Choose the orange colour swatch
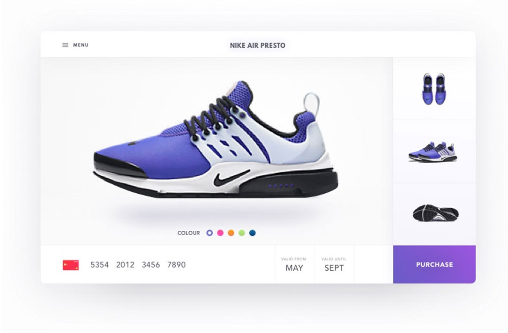Viewport: 508px width, 333px height. click(x=231, y=233)
